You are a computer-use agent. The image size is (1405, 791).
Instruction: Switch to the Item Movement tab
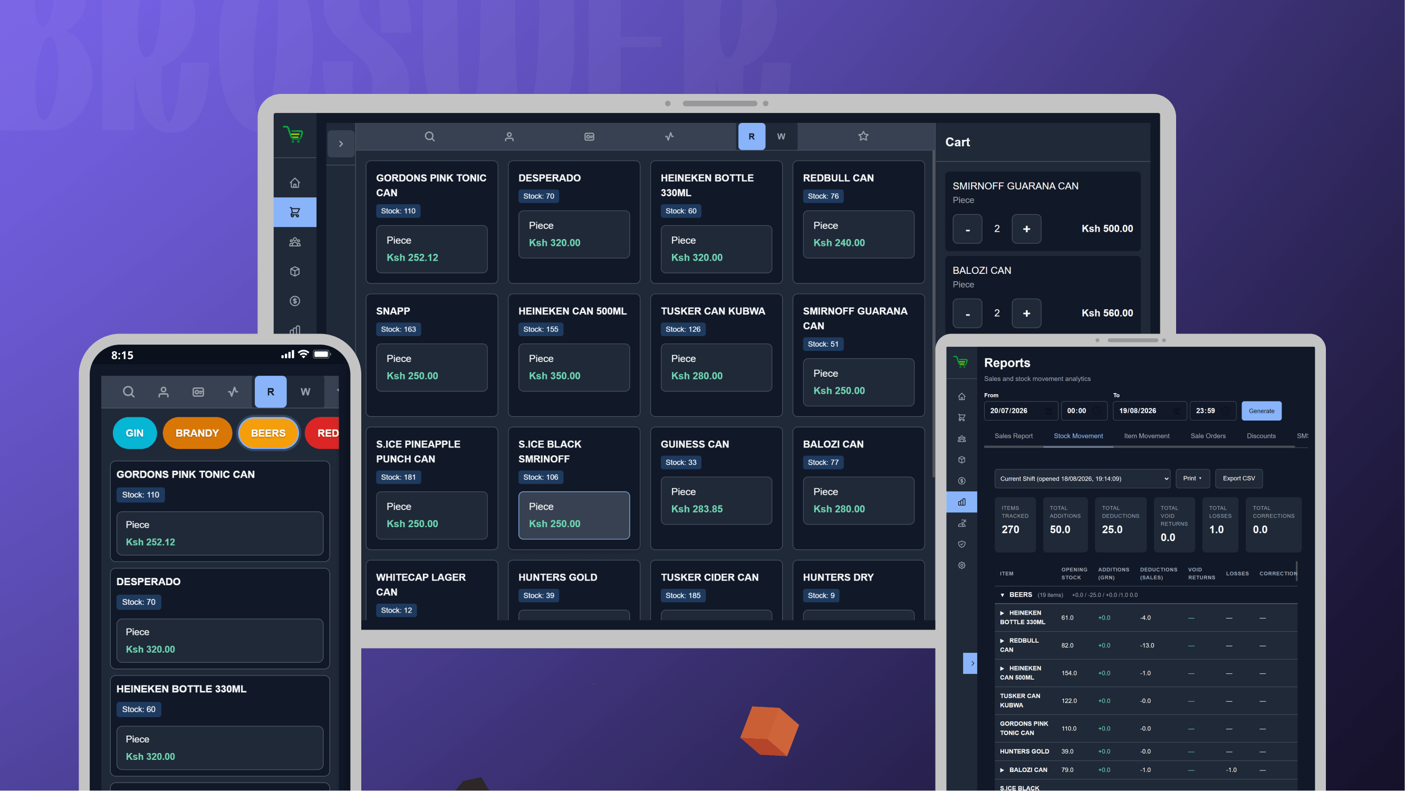[1147, 436]
